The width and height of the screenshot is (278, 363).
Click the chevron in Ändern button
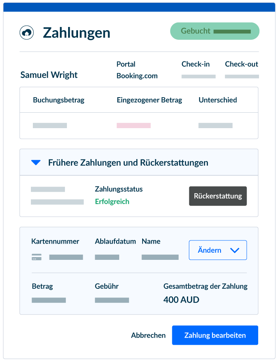point(234,250)
